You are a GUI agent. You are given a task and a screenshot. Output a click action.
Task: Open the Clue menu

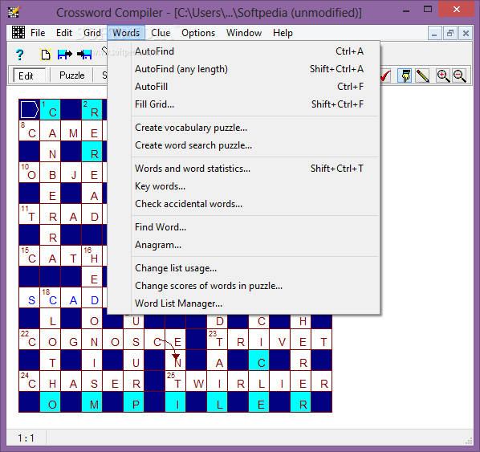[x=161, y=33]
